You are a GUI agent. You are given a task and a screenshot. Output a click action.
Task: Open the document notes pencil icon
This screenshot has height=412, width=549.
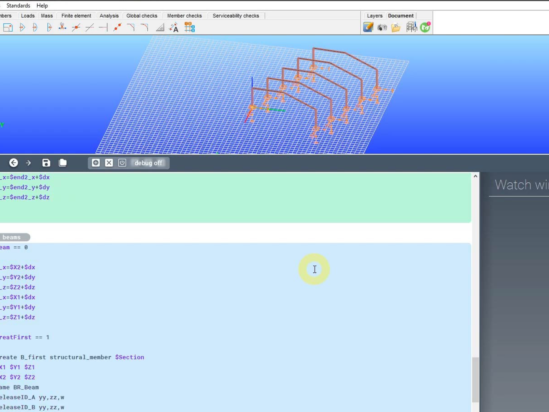click(x=368, y=27)
